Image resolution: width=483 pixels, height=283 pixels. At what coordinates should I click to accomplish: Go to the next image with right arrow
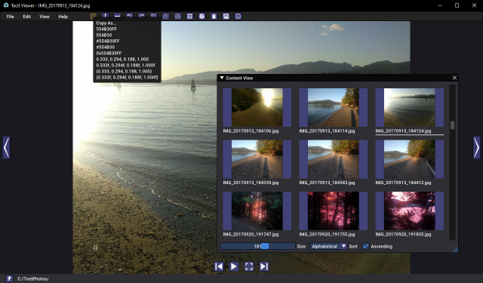click(x=476, y=147)
